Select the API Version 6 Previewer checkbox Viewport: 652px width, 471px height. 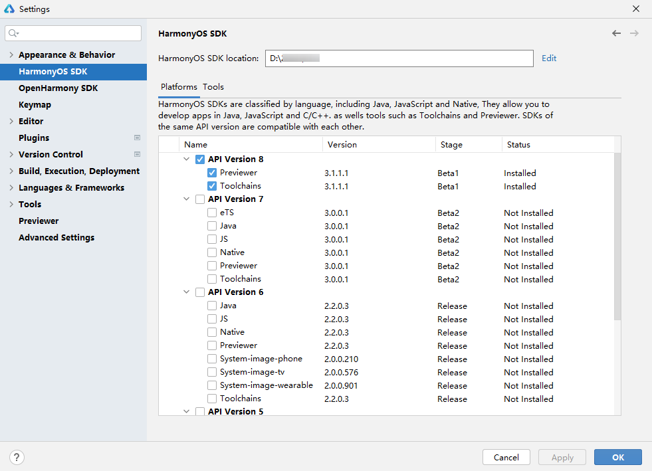(212, 345)
